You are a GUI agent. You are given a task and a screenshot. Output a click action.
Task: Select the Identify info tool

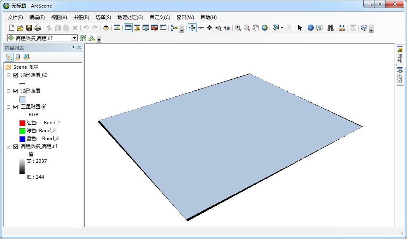[311, 28]
